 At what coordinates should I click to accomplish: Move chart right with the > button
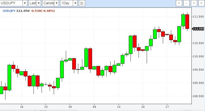coord(201,3)
